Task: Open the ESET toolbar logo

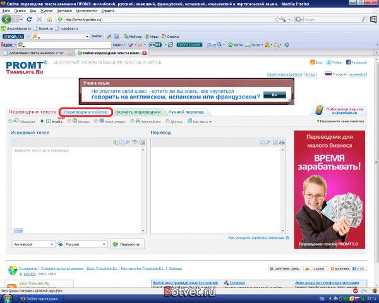Action: (x=155, y=45)
